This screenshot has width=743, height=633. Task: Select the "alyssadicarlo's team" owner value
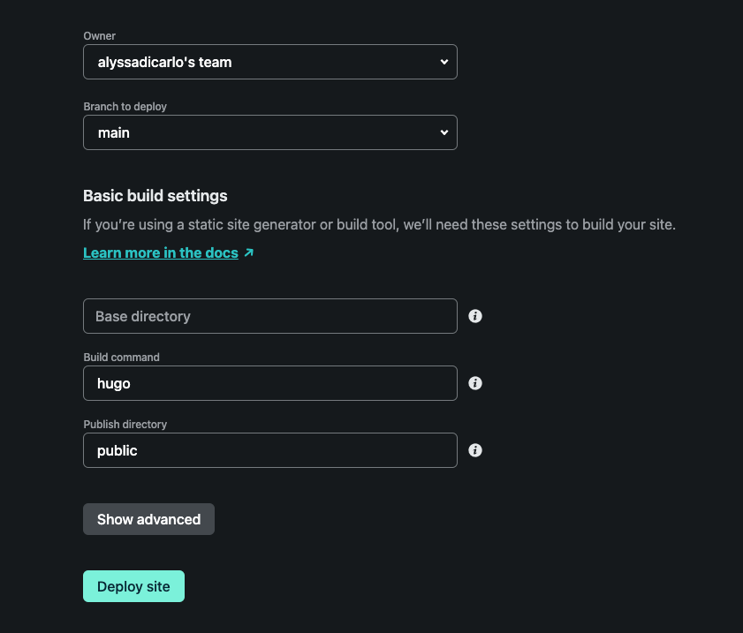[x=165, y=62]
